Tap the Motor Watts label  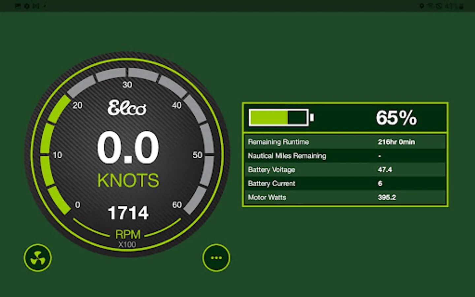coord(267,197)
